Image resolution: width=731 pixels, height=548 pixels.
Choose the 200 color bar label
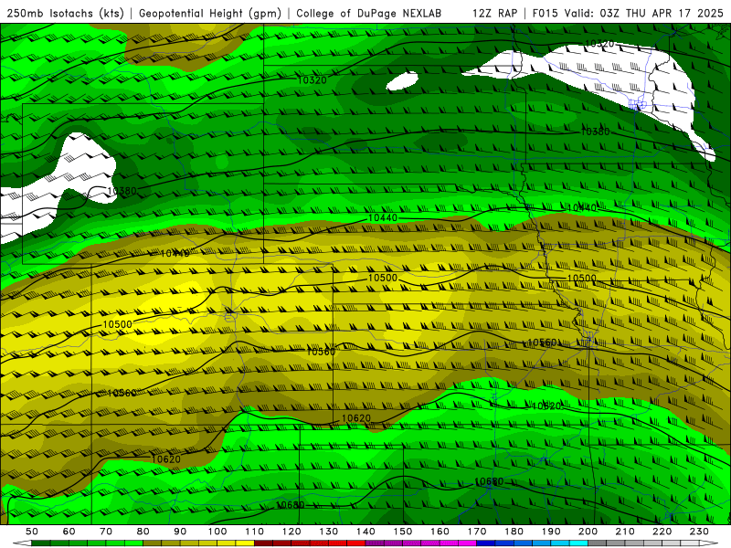click(x=588, y=532)
